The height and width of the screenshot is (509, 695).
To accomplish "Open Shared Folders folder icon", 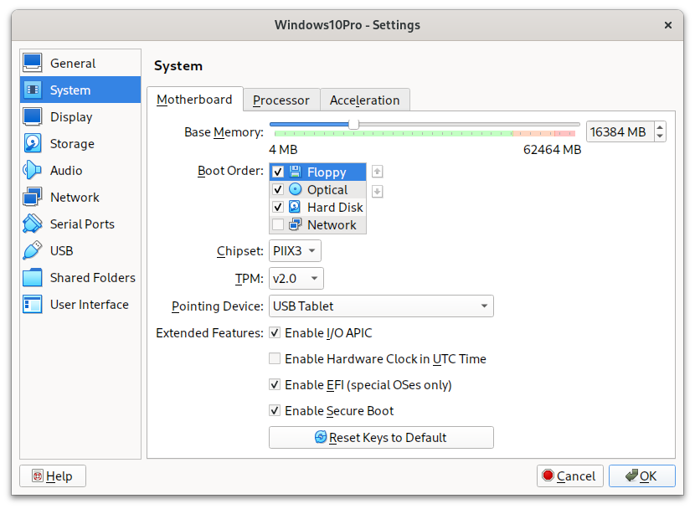I will coord(33,277).
